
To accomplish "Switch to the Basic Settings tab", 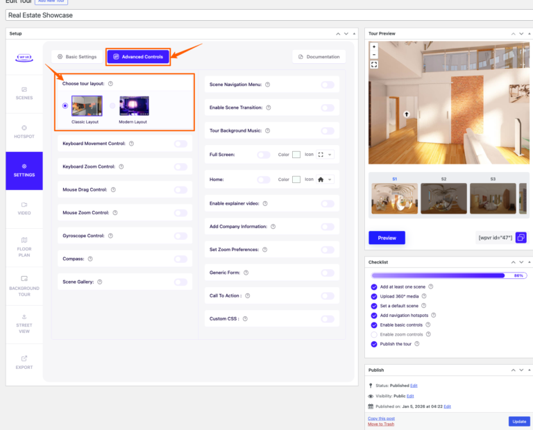I will [77, 57].
